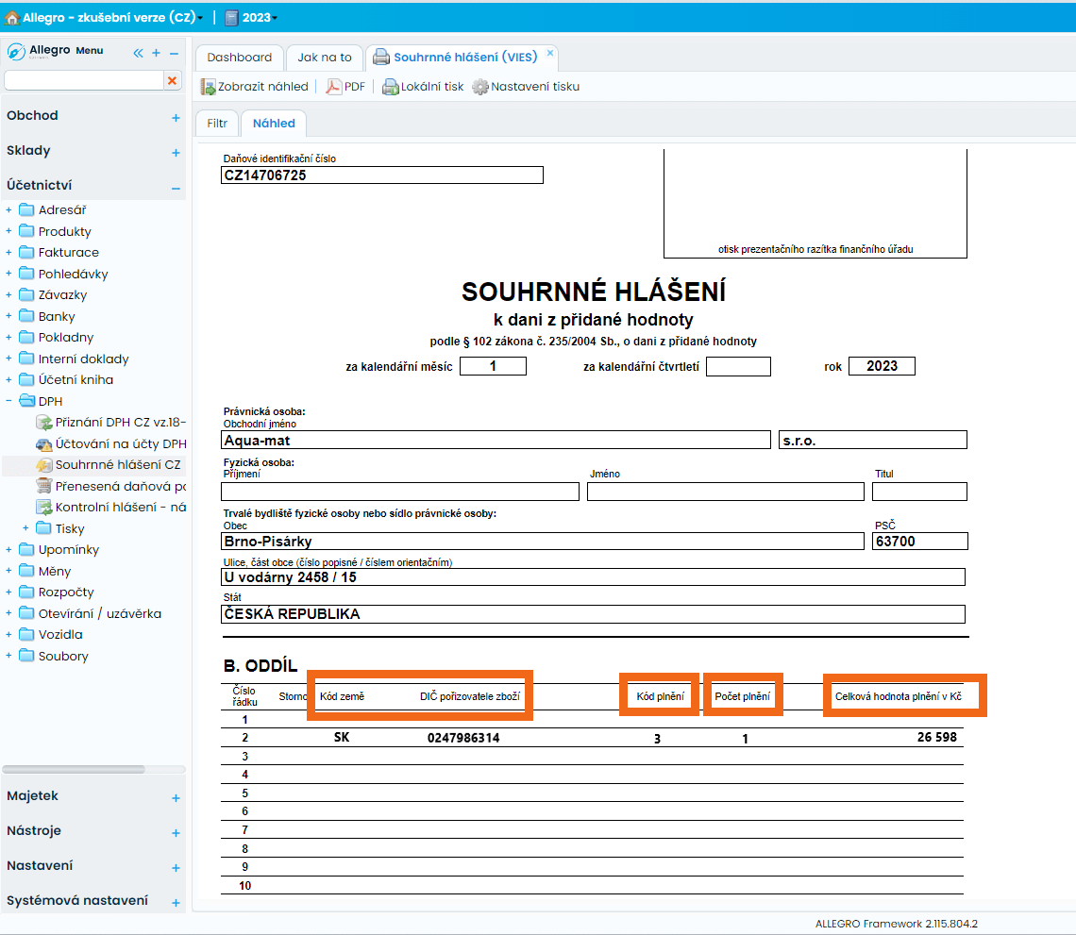
Task: Click the Fakturace folder icon
Action: pos(26,253)
